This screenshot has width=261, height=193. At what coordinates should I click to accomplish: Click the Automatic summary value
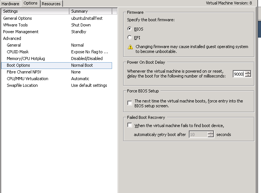click(x=80, y=79)
